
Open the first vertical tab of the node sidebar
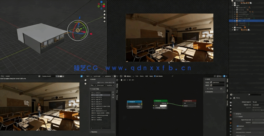pos(227,80)
